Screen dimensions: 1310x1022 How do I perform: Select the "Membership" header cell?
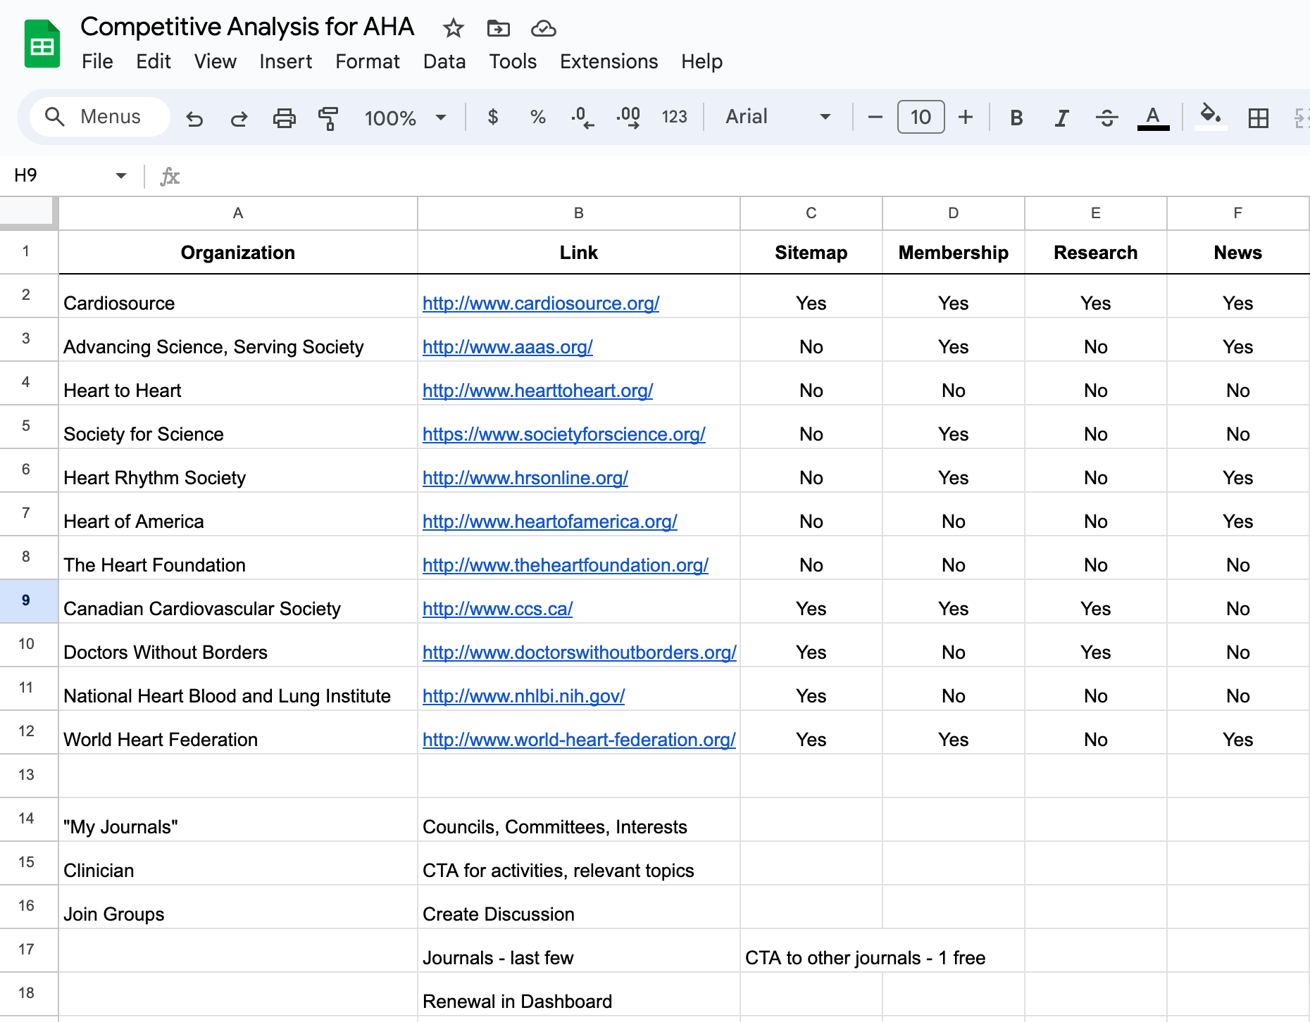click(954, 253)
